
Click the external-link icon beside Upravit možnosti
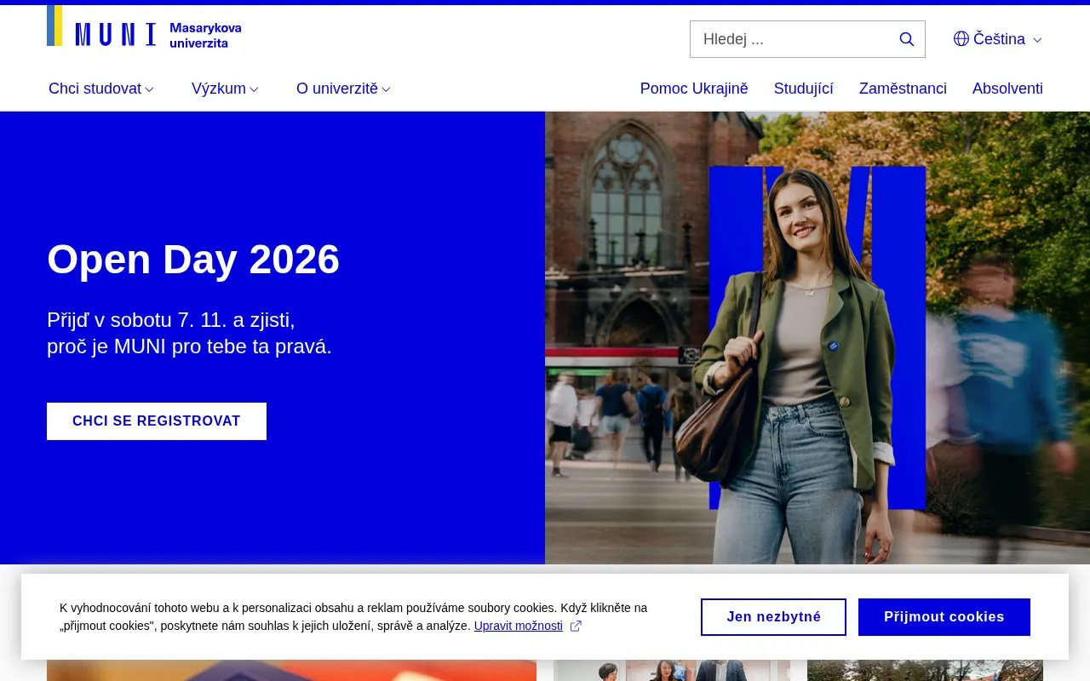pos(576,626)
